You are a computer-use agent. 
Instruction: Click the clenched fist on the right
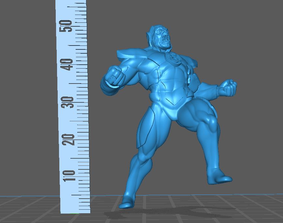(229, 87)
